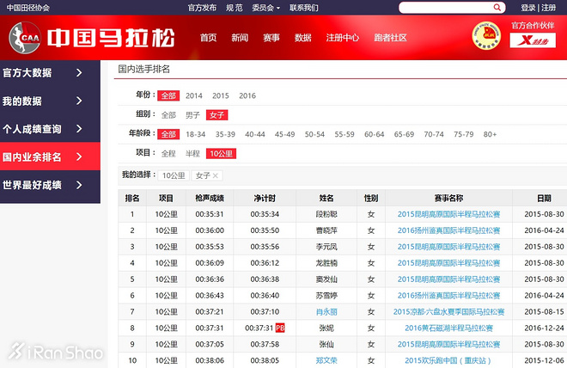Click the red PB badge in row 8
This screenshot has height=368, width=567.
click(x=280, y=328)
